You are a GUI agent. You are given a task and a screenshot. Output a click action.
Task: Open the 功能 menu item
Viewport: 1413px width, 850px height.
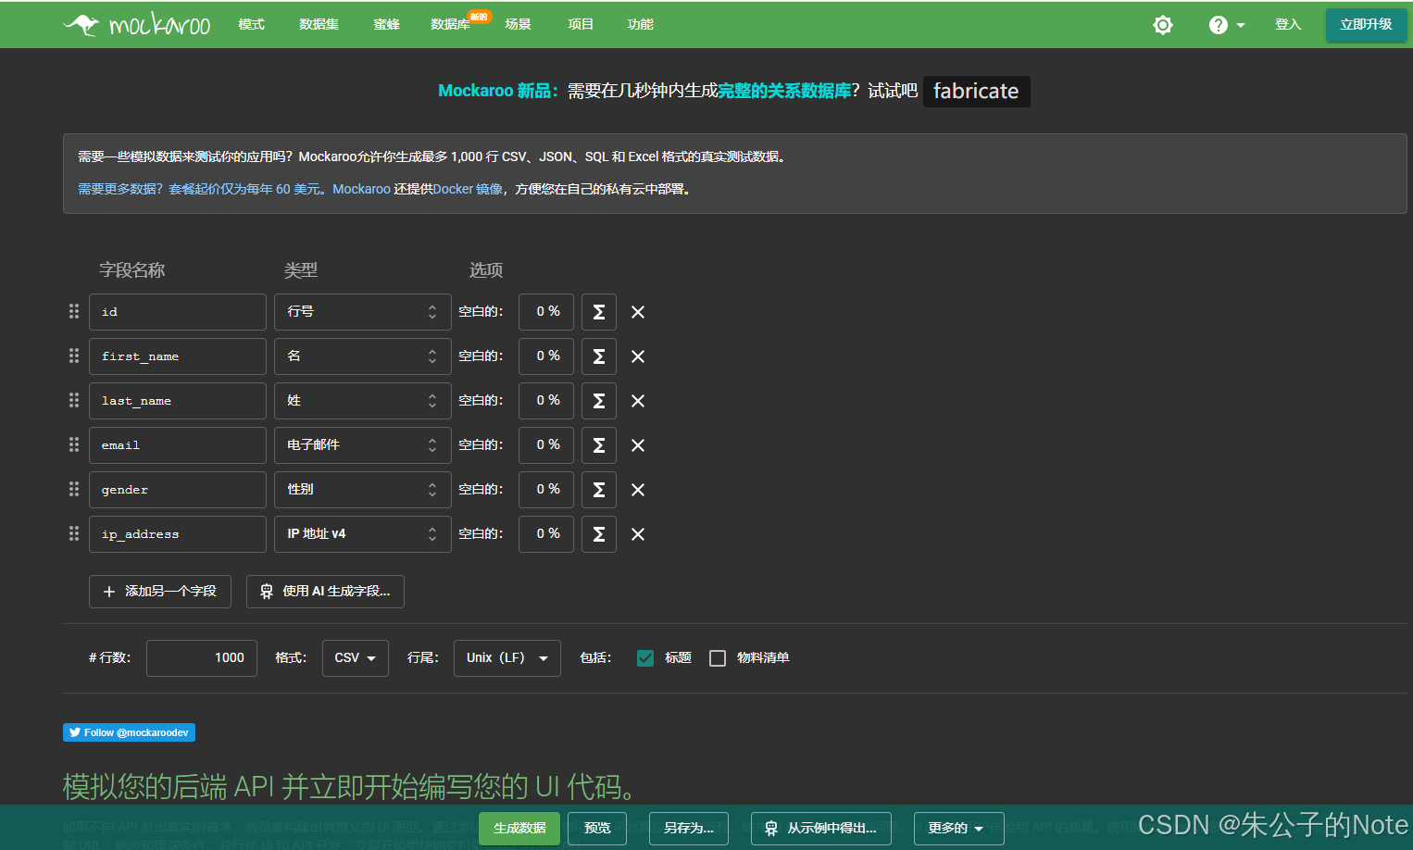point(640,24)
